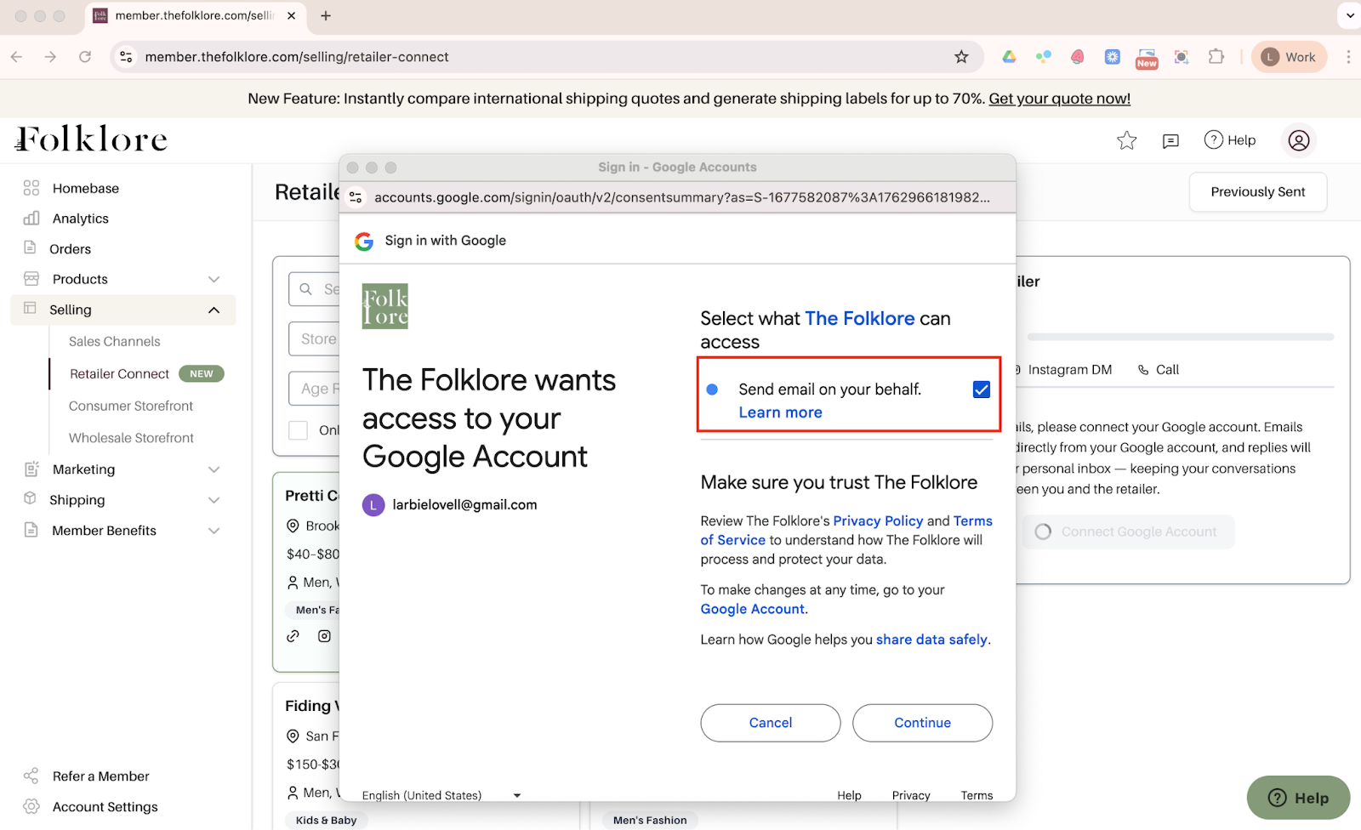Tick the Only checkbox in the filter panel
Viewport: 1361px width, 830px height.
click(x=299, y=430)
